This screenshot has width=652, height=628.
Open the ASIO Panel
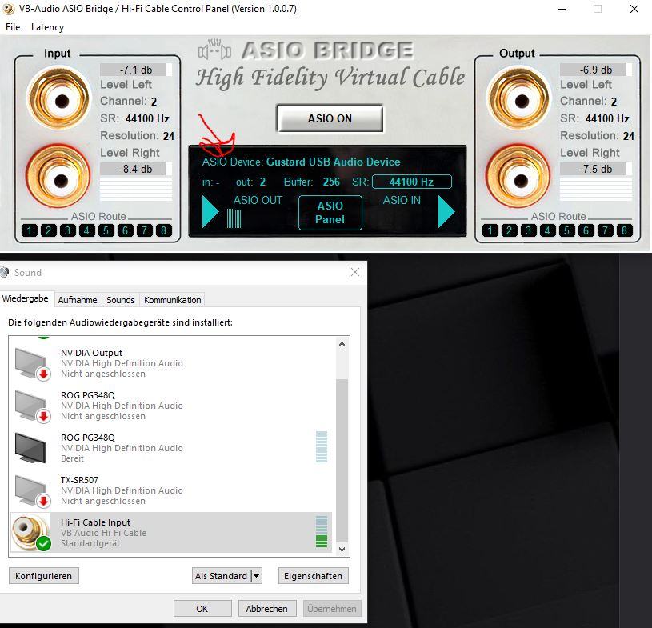(x=330, y=213)
